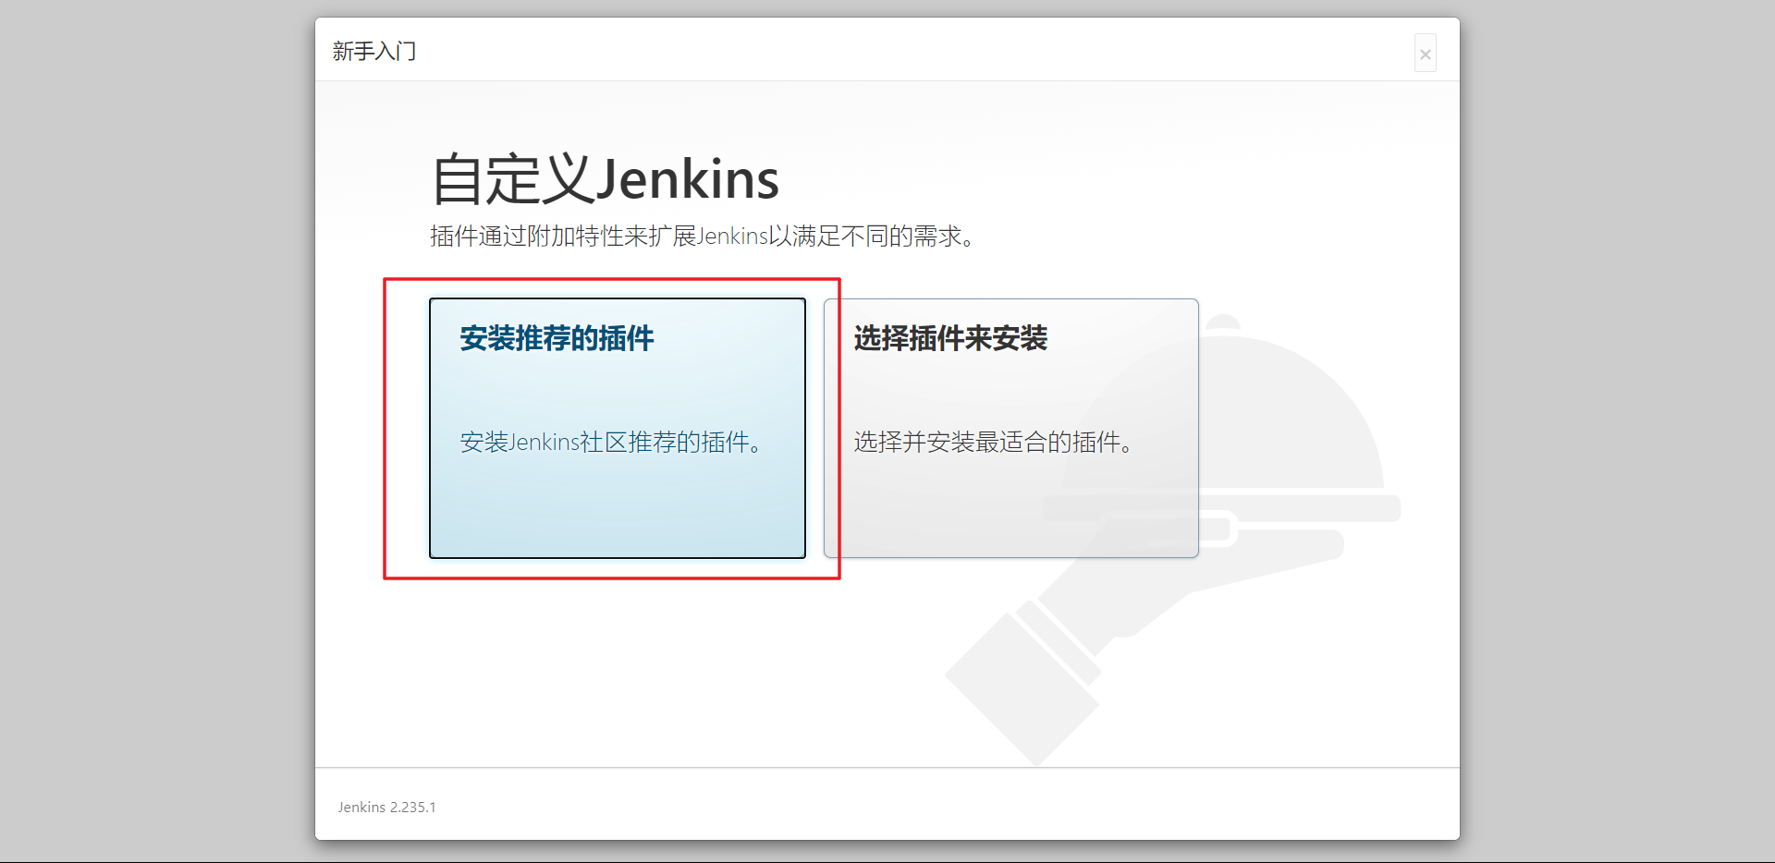Screen dimensions: 1775x863
Task: Choose 安装推荐的插件 install option
Action: point(617,428)
